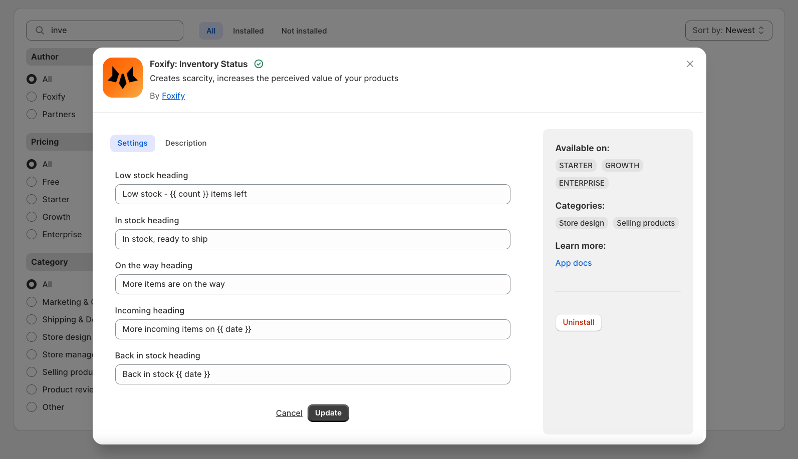
Task: Click the Category filter section header
Action: 60,262
